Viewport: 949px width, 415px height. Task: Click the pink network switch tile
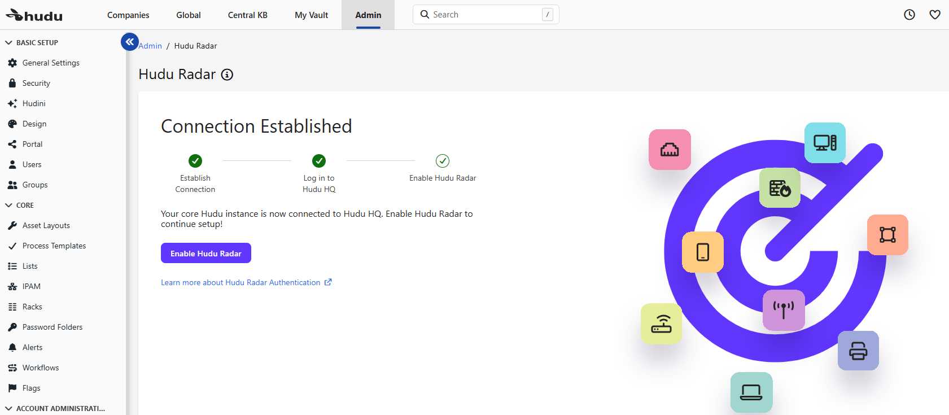670,150
